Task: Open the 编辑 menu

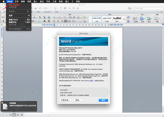Action: coord(23,1)
